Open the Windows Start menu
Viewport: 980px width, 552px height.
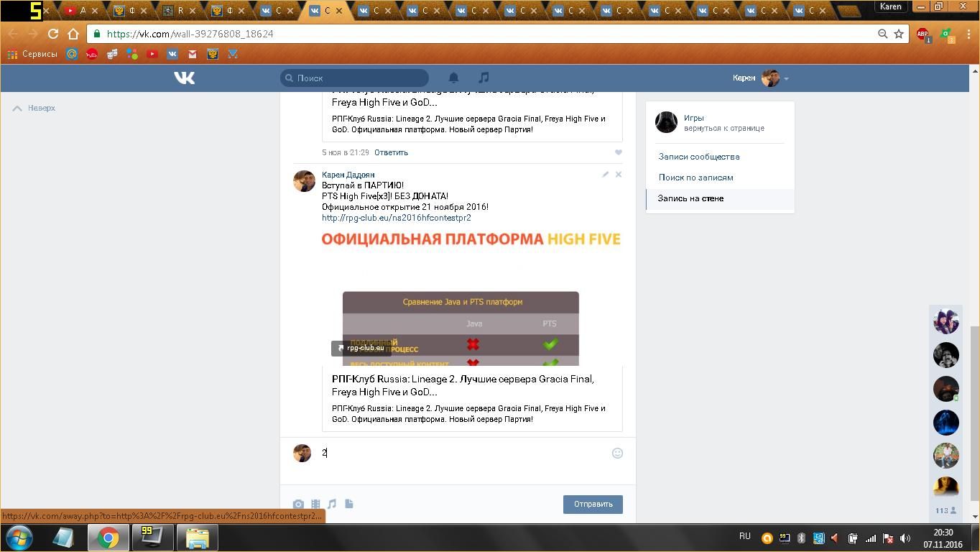[x=19, y=538]
